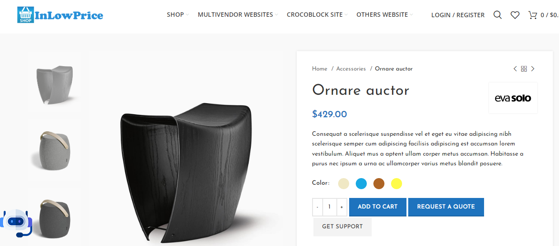The height and width of the screenshot is (246, 559).
Task: Go to previous product arrow
Action: [x=515, y=69]
